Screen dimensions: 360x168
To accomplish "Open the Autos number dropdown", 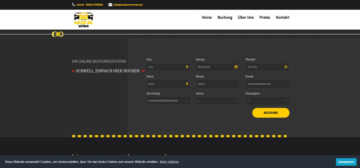I will pyautogui.click(x=218, y=101).
